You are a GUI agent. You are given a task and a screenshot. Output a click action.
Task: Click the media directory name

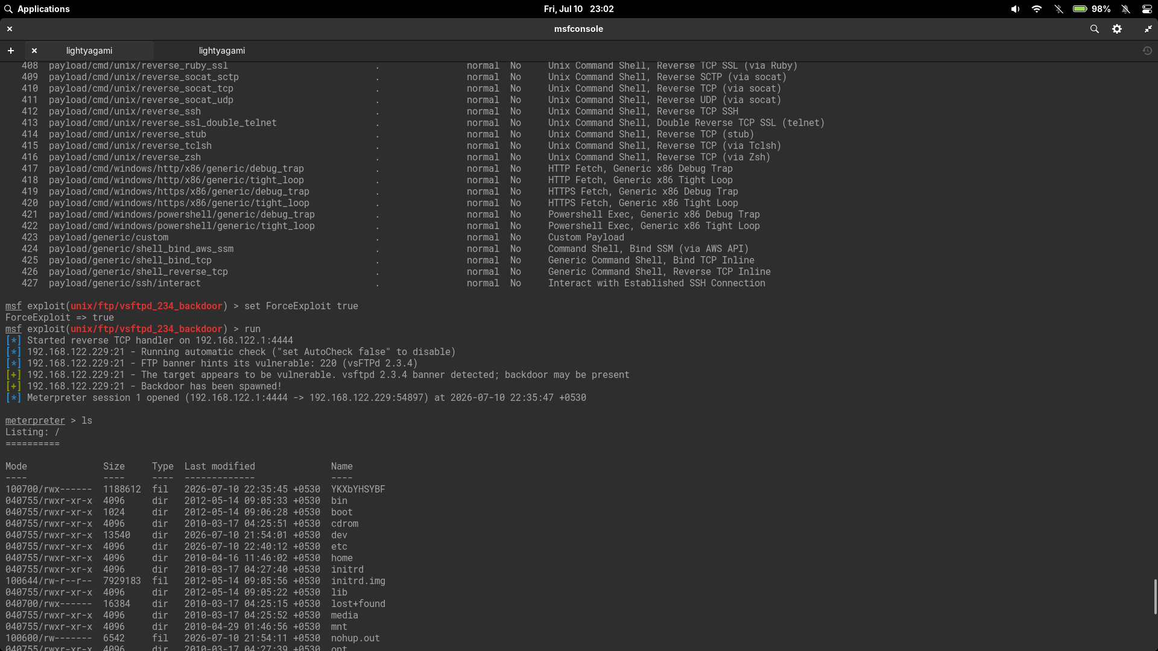point(344,615)
